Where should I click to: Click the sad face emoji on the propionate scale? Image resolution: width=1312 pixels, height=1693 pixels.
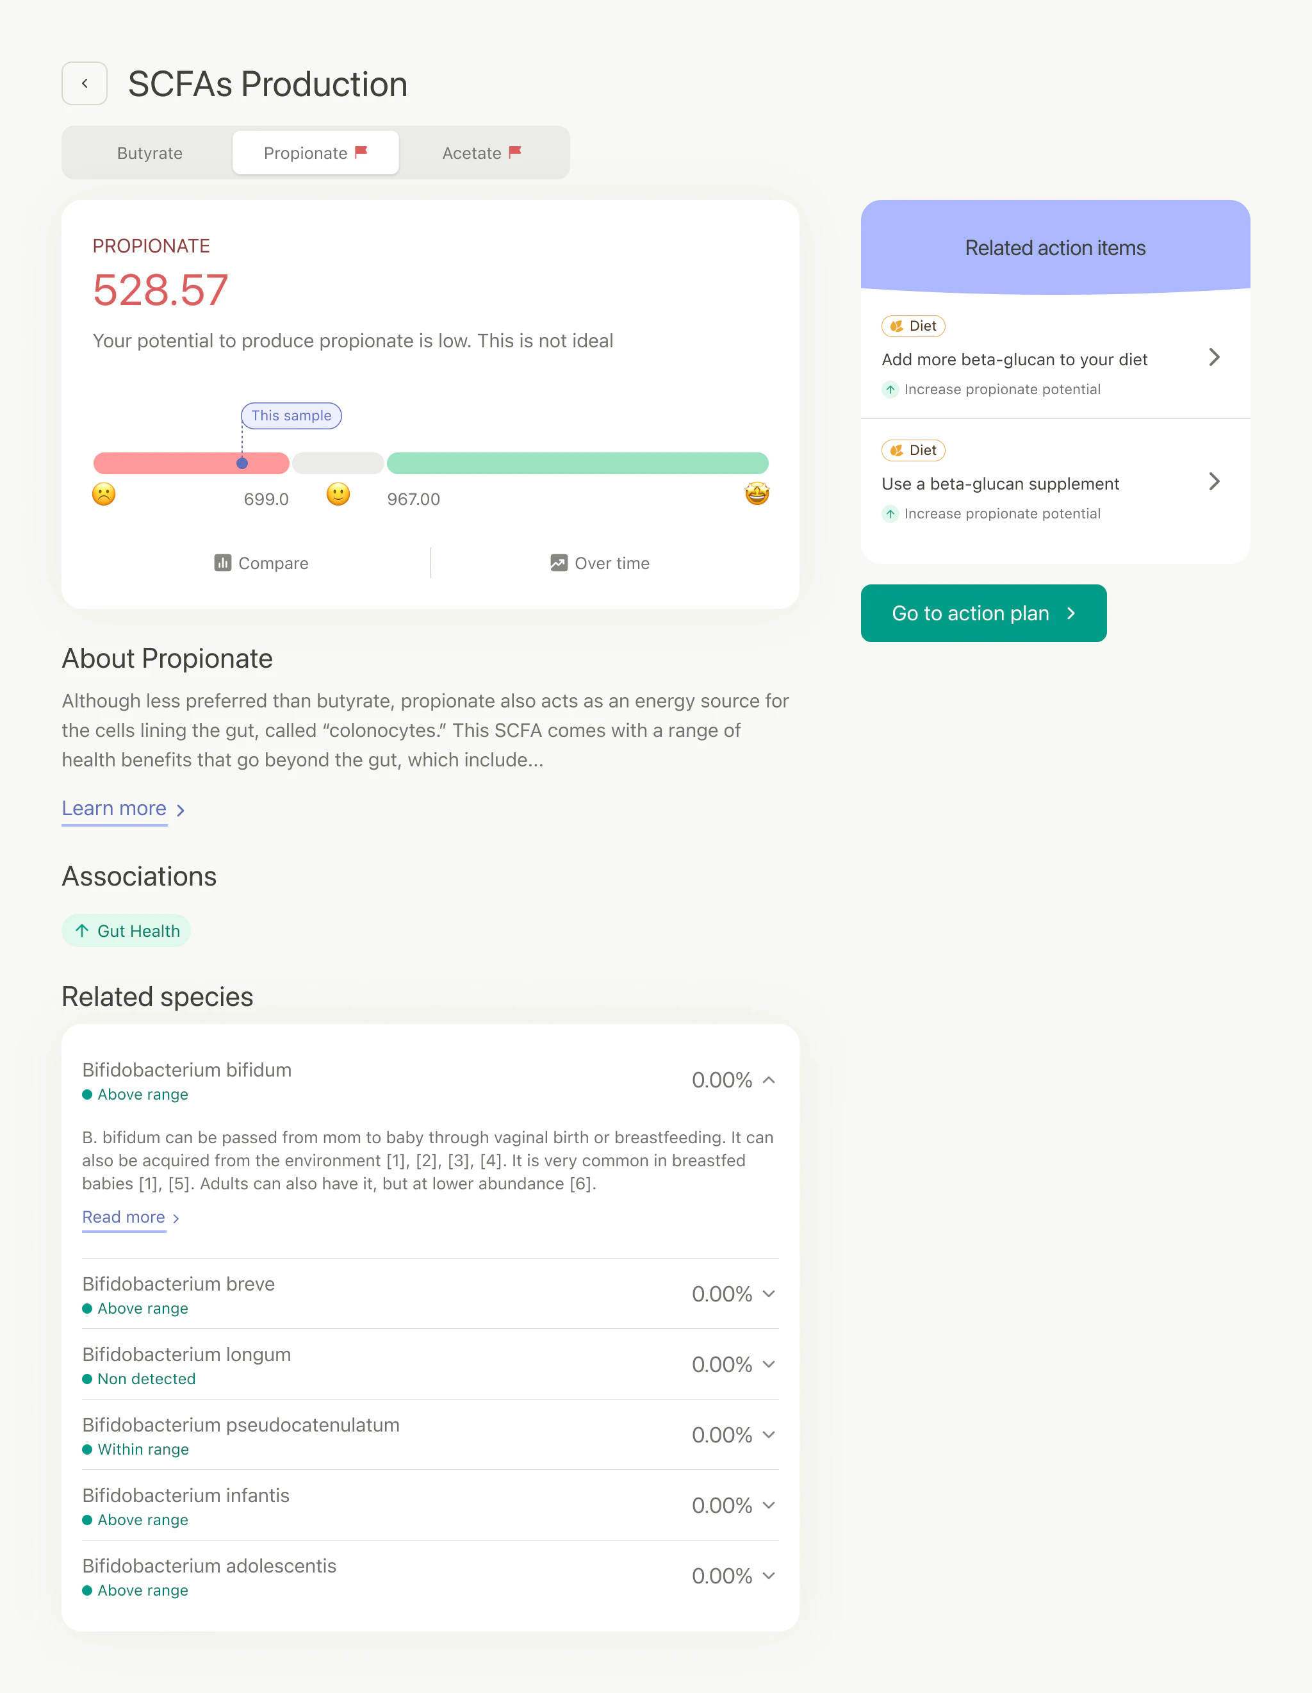pos(104,494)
